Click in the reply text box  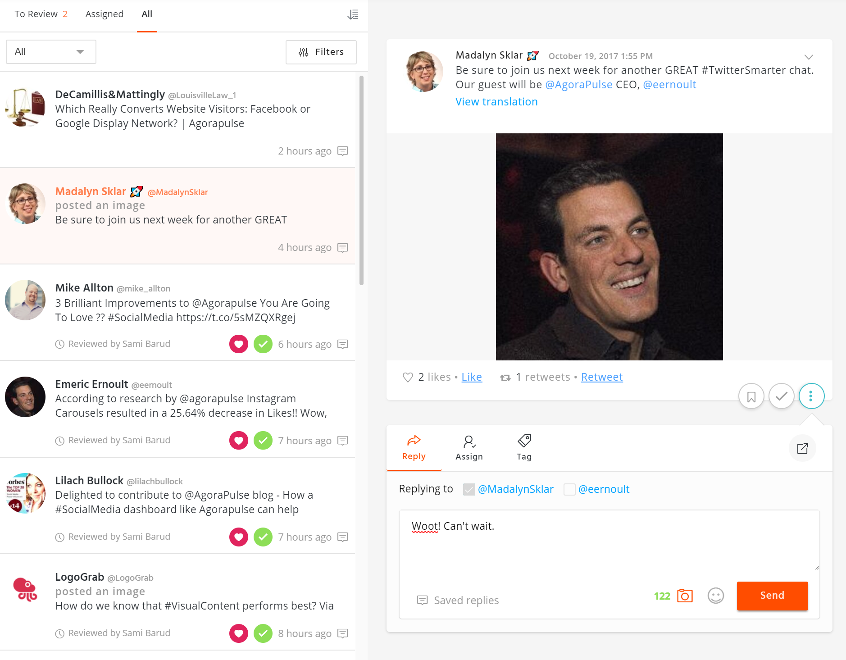tap(609, 540)
